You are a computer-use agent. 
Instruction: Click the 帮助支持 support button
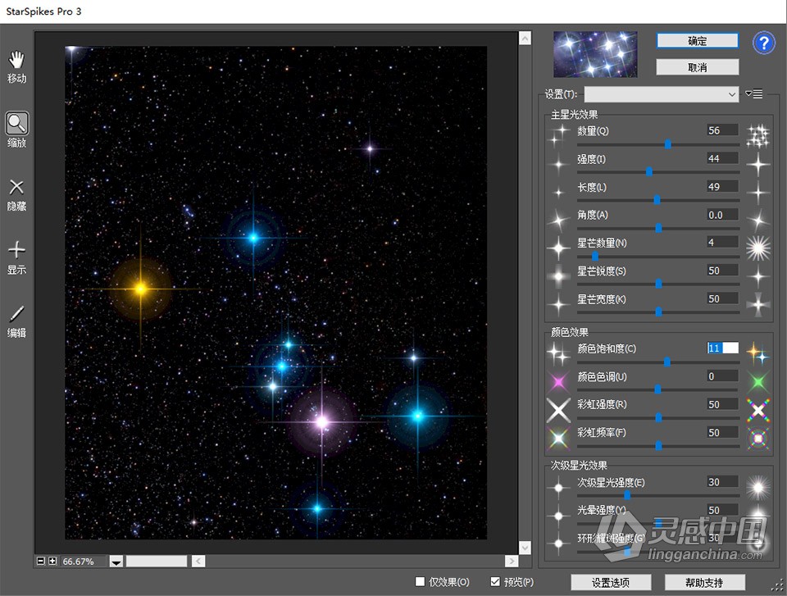point(703,582)
